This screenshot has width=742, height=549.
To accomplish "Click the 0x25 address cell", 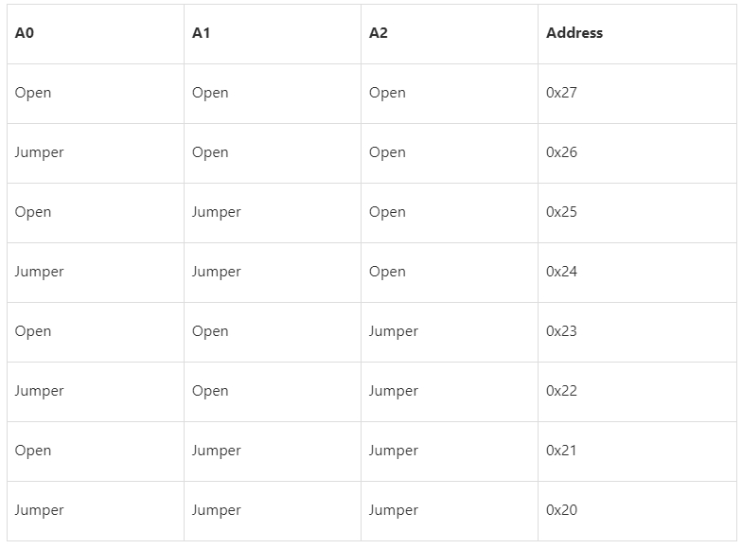I will [562, 212].
